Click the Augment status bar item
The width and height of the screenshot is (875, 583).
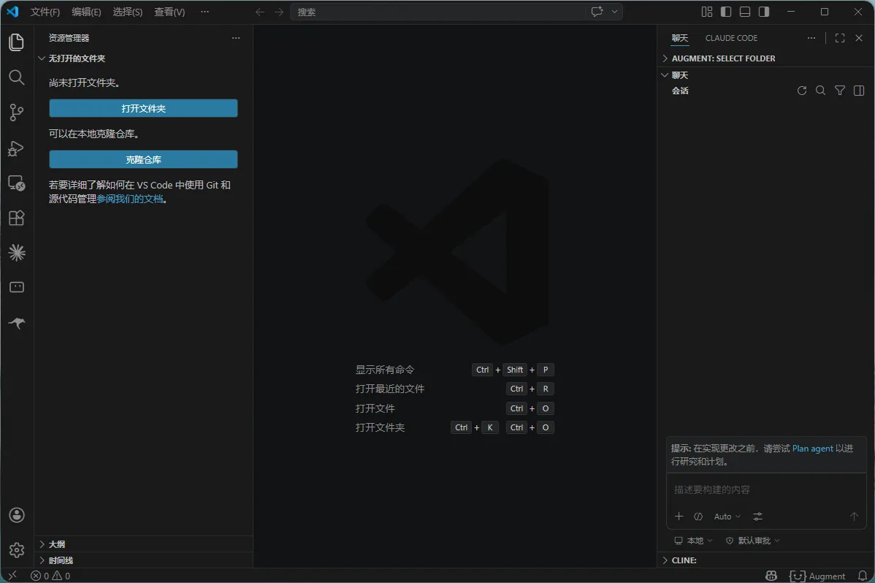click(x=817, y=576)
